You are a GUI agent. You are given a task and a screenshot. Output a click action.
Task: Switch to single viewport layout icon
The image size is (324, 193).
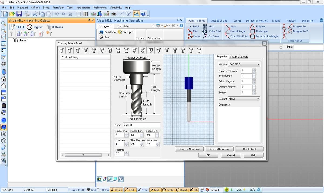pyautogui.click(x=79, y=14)
